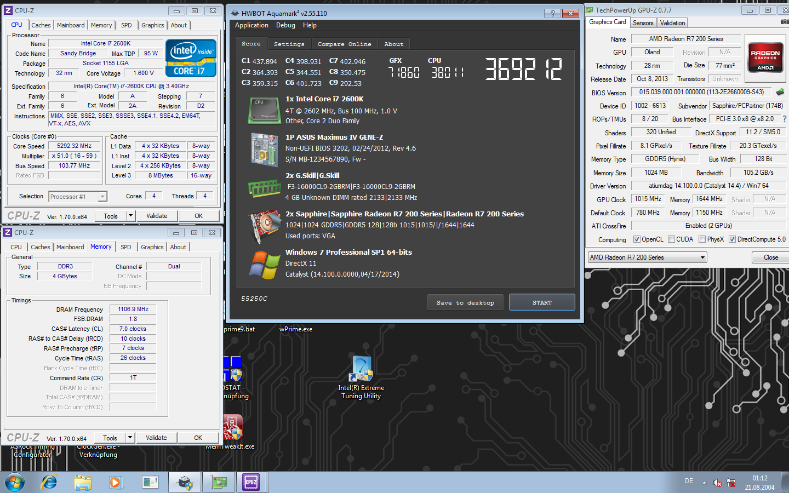
Task: Switch to Settings tab in Aquamark
Action: 289,44
